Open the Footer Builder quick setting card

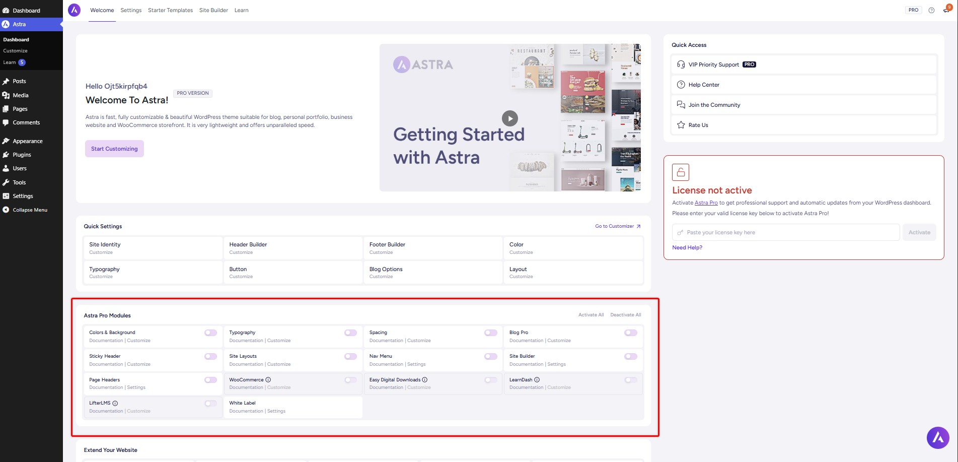[x=433, y=248]
